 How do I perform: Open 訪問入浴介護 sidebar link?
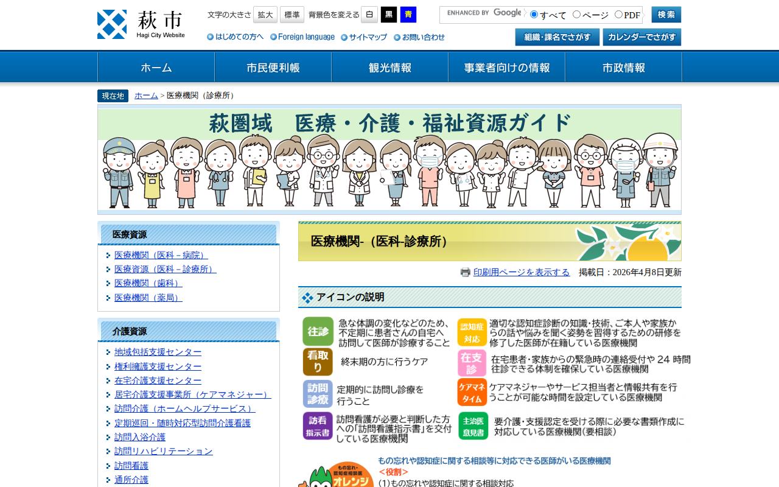click(140, 437)
